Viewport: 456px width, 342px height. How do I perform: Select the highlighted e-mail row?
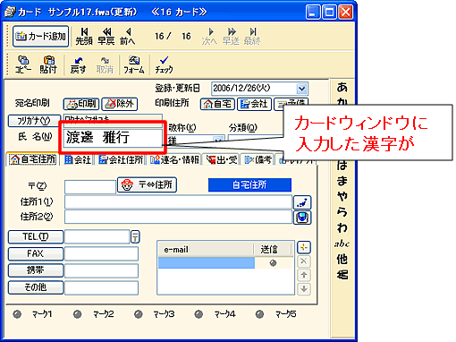pos(207,263)
